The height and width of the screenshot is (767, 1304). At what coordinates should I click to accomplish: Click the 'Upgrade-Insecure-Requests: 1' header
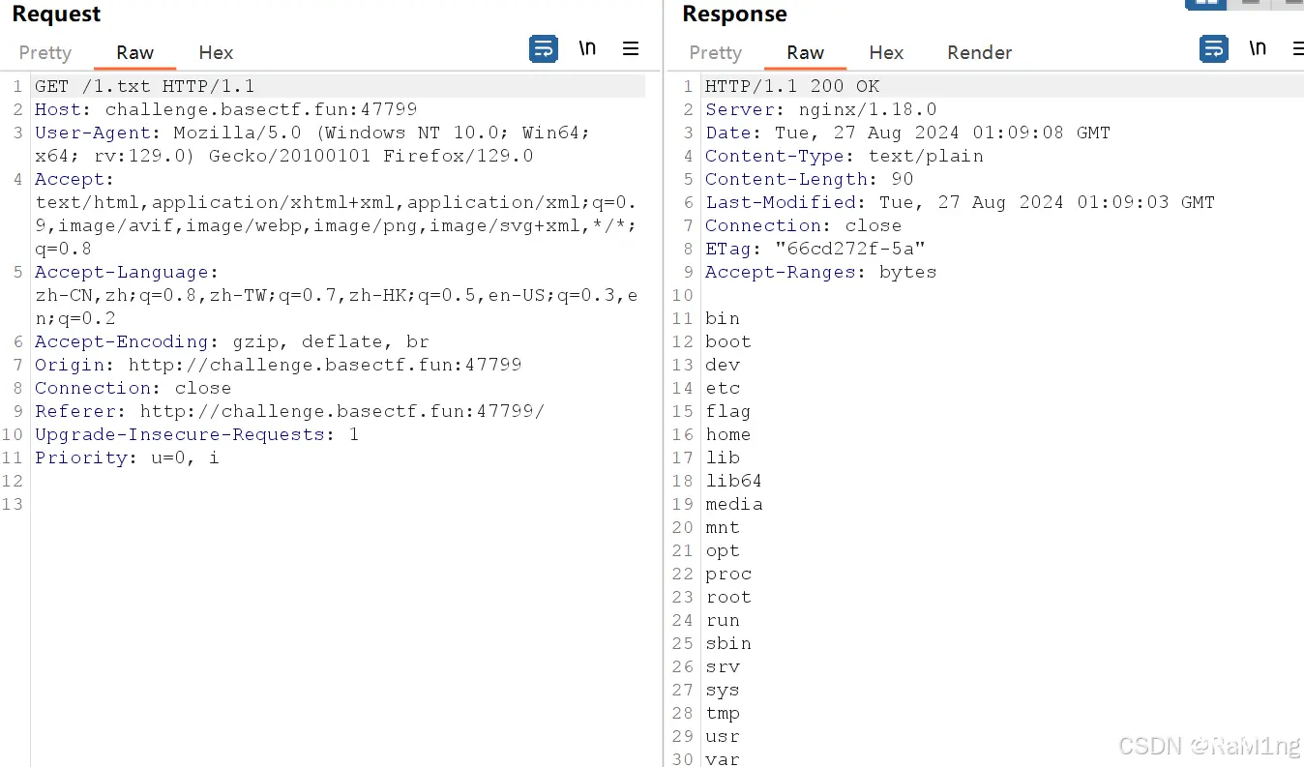[x=197, y=434]
